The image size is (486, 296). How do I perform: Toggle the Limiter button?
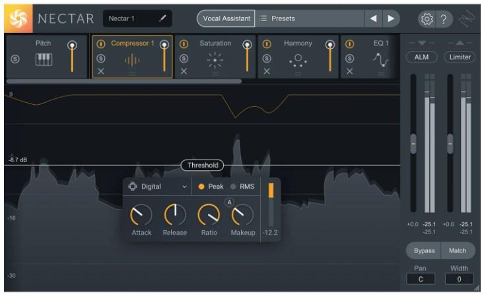460,57
